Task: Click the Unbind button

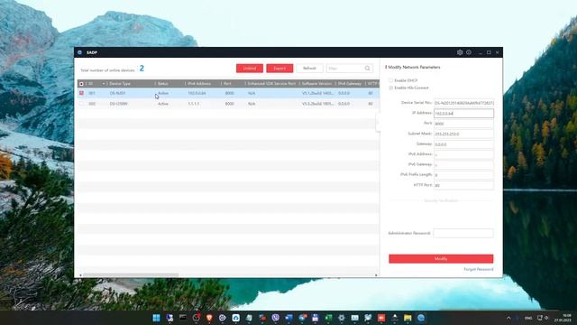Action: click(x=250, y=69)
